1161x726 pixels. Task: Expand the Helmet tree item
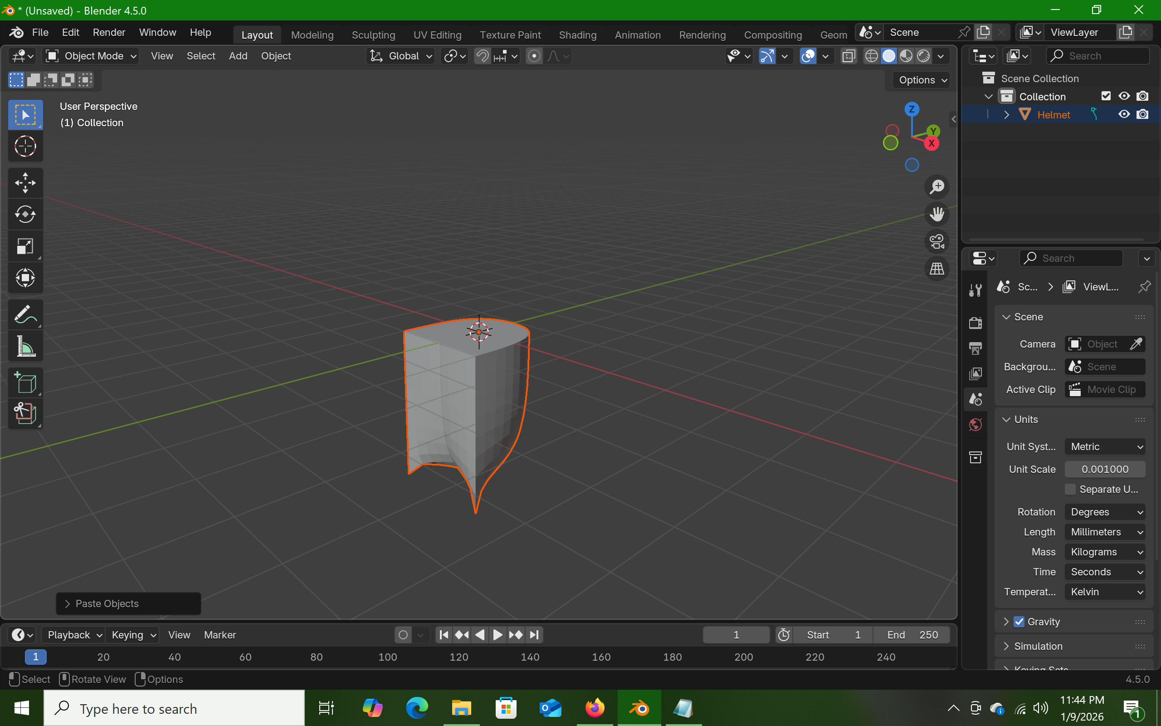1006,115
